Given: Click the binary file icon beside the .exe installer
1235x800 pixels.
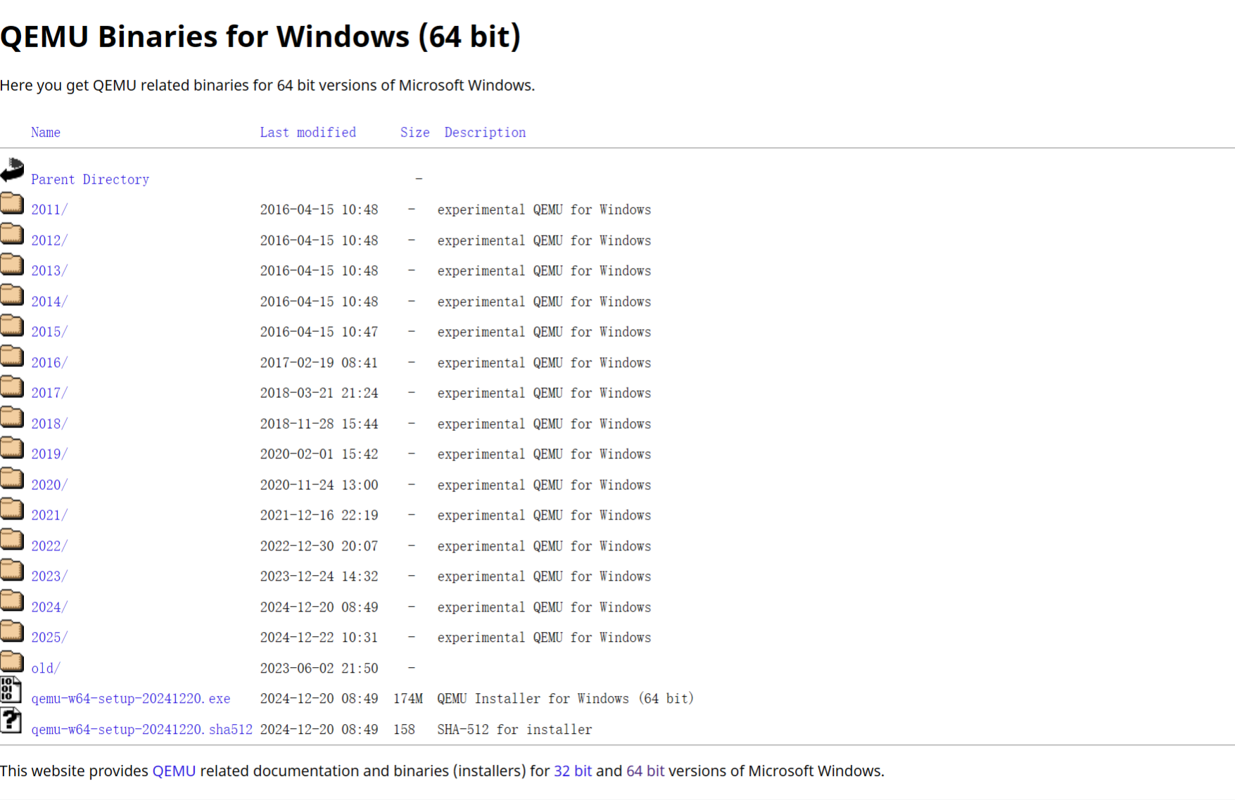Looking at the screenshot, I should click(11, 690).
